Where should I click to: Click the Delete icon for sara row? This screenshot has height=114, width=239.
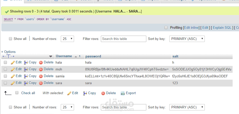coord(41,83)
